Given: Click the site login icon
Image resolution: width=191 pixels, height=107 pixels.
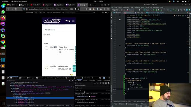Looking at the screenshot, I should pos(66,21).
